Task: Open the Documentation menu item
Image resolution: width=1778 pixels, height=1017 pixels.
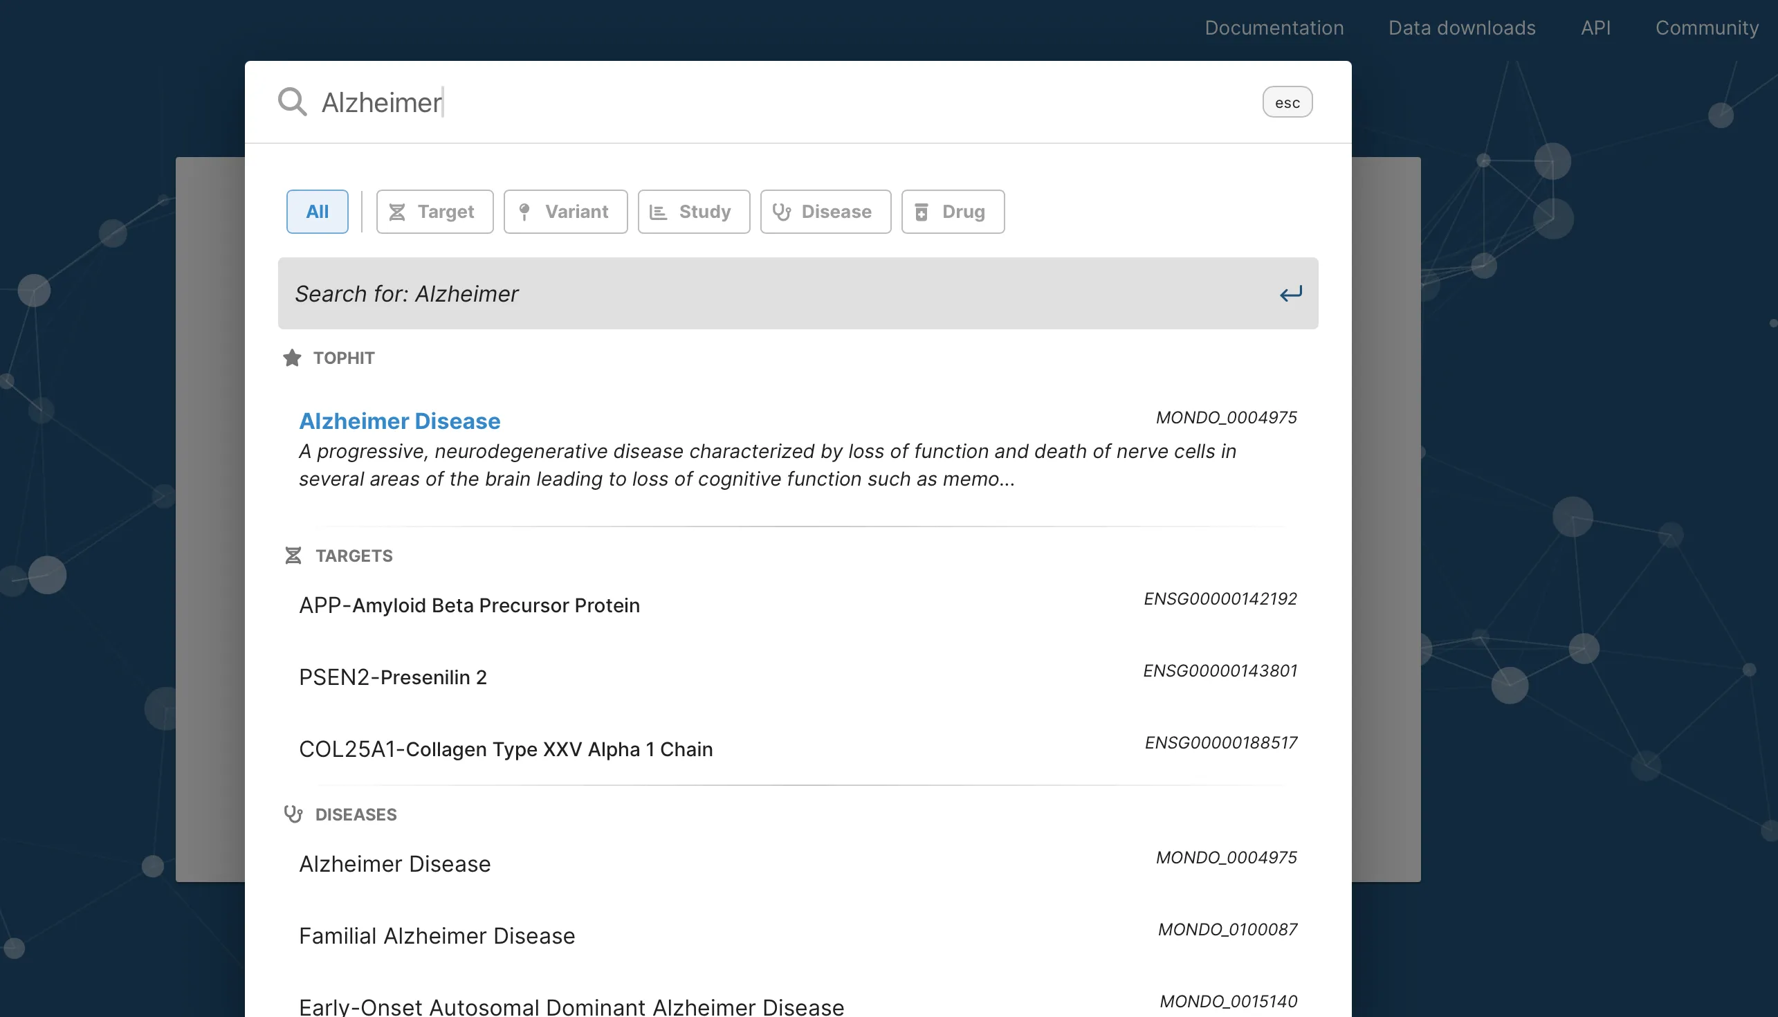Action: [x=1274, y=28]
